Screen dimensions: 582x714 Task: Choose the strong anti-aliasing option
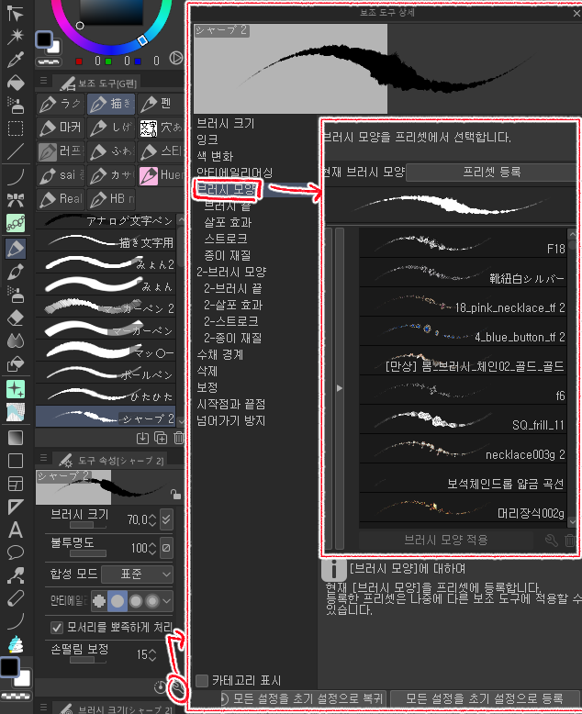tap(152, 601)
